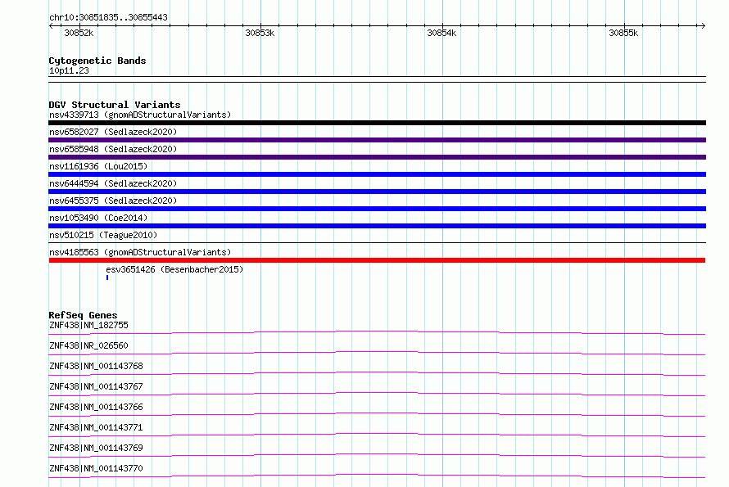This screenshot has width=729, height=487.
Task: Open transcript ZNF438|NM_001143770
Action: (96, 468)
